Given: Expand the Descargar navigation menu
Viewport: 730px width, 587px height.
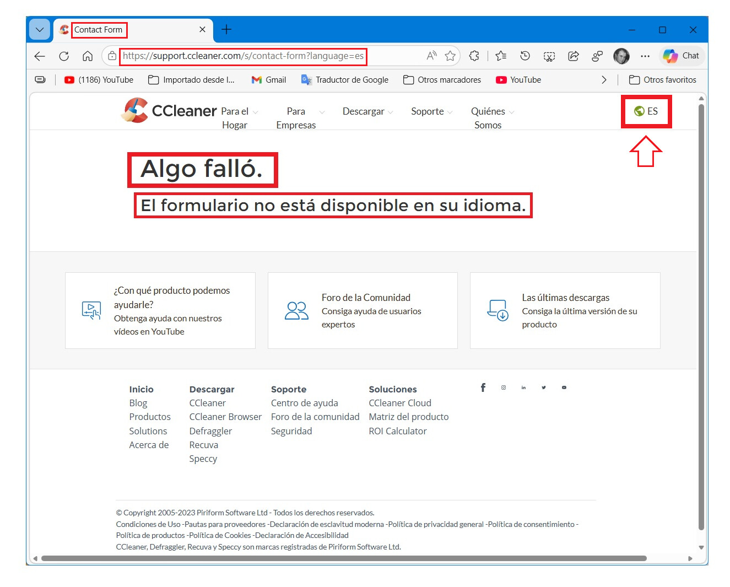Looking at the screenshot, I should click(367, 111).
